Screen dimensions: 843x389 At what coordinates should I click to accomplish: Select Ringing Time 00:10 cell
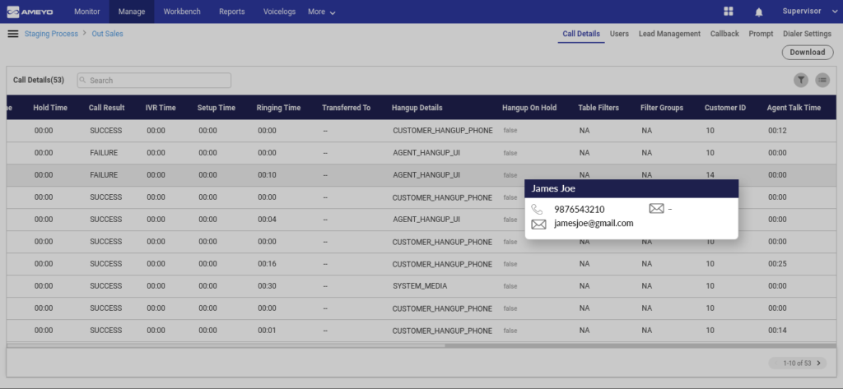pyautogui.click(x=267, y=174)
